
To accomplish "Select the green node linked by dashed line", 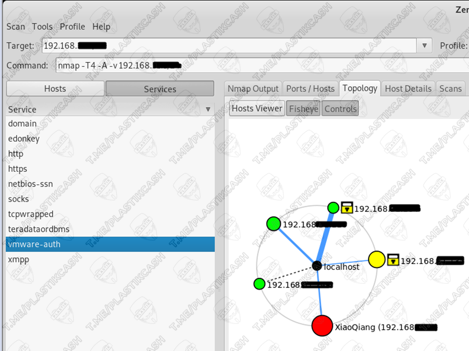I will (259, 284).
